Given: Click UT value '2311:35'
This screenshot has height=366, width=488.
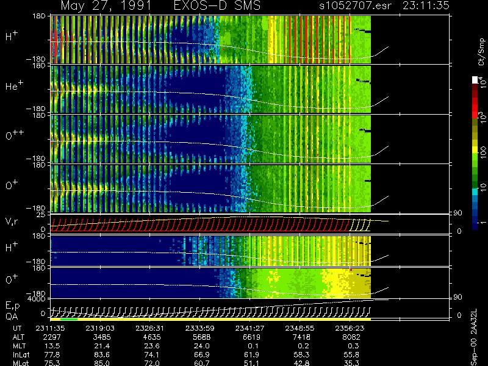Looking at the screenshot, I should (x=50, y=328).
